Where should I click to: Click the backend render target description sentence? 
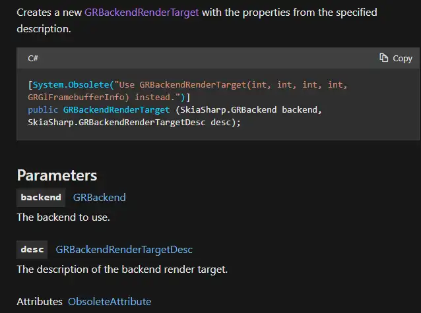[x=122, y=270]
